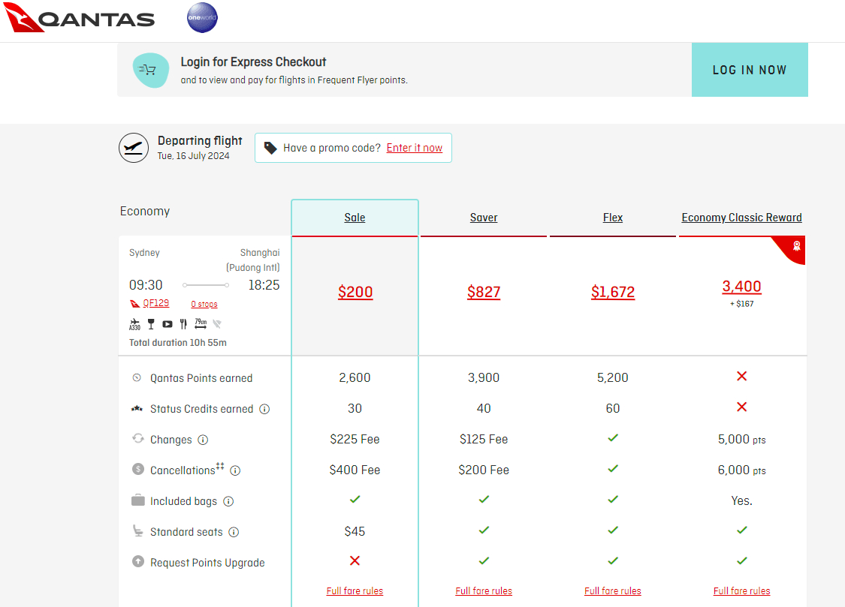Open Full fare rules under Sale
845x607 pixels.
(355, 590)
